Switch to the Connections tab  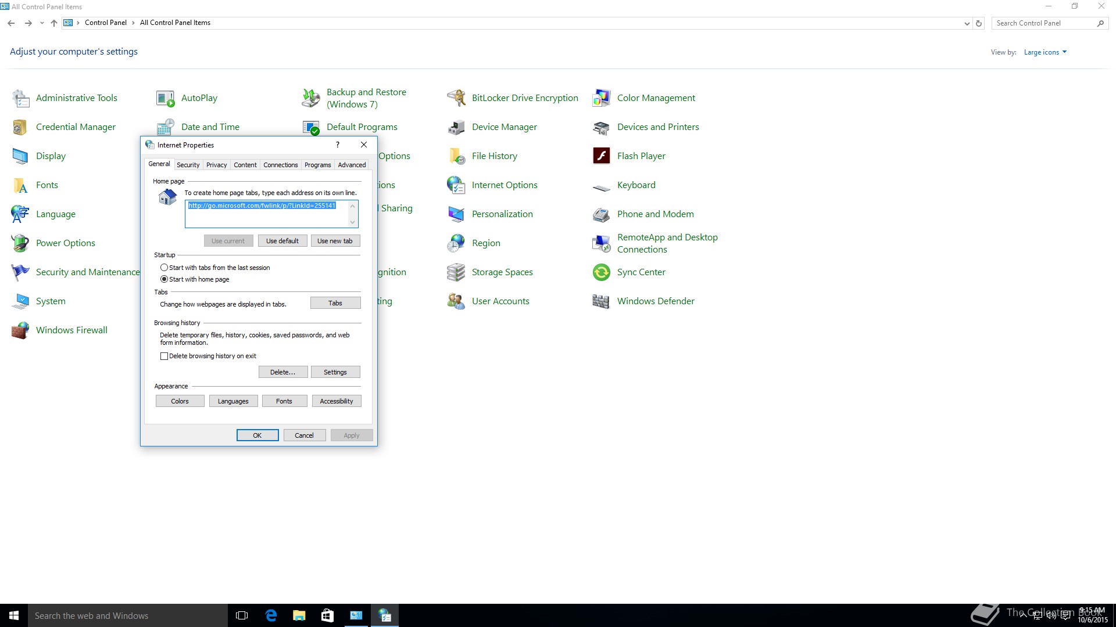pos(280,165)
